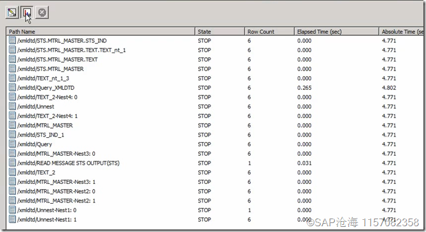Click the monitor chart toolbar icon
Image resolution: width=426 pixels, height=232 pixels.
(x=27, y=12)
